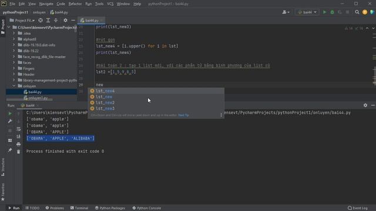376x211 pixels.
Task: Toggle the Favorites side tool window
Action: coord(3,192)
